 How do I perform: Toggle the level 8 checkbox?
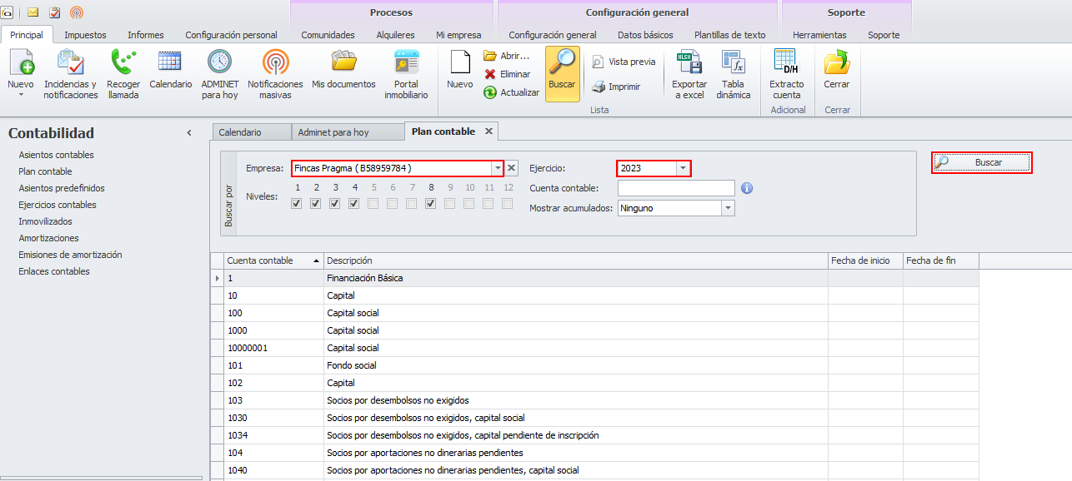(430, 204)
